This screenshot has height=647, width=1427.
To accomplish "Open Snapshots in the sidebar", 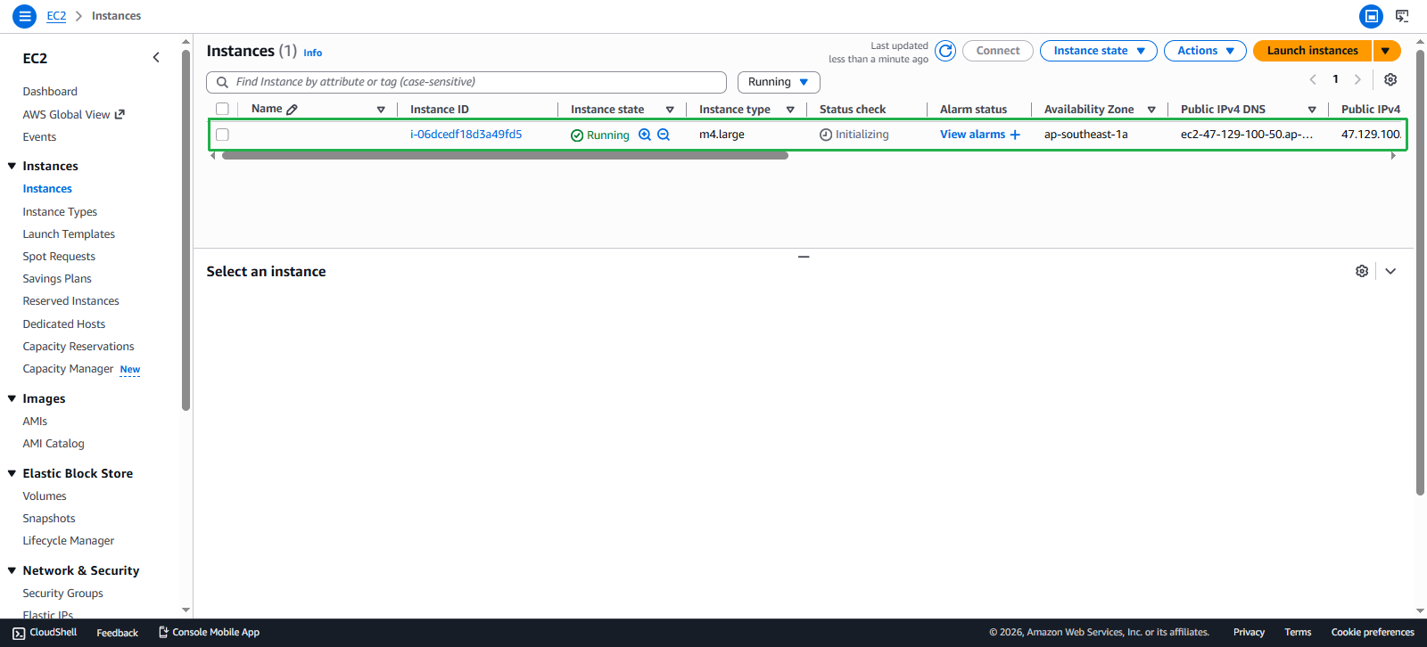I will [x=49, y=519].
